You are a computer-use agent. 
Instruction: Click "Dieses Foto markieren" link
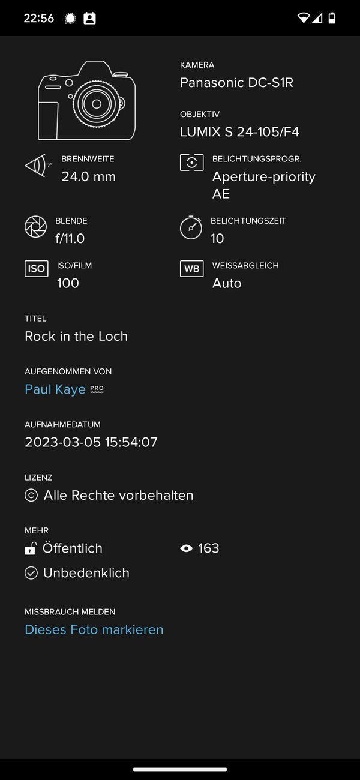94,629
